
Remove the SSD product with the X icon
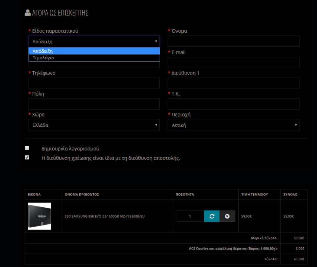227,216
